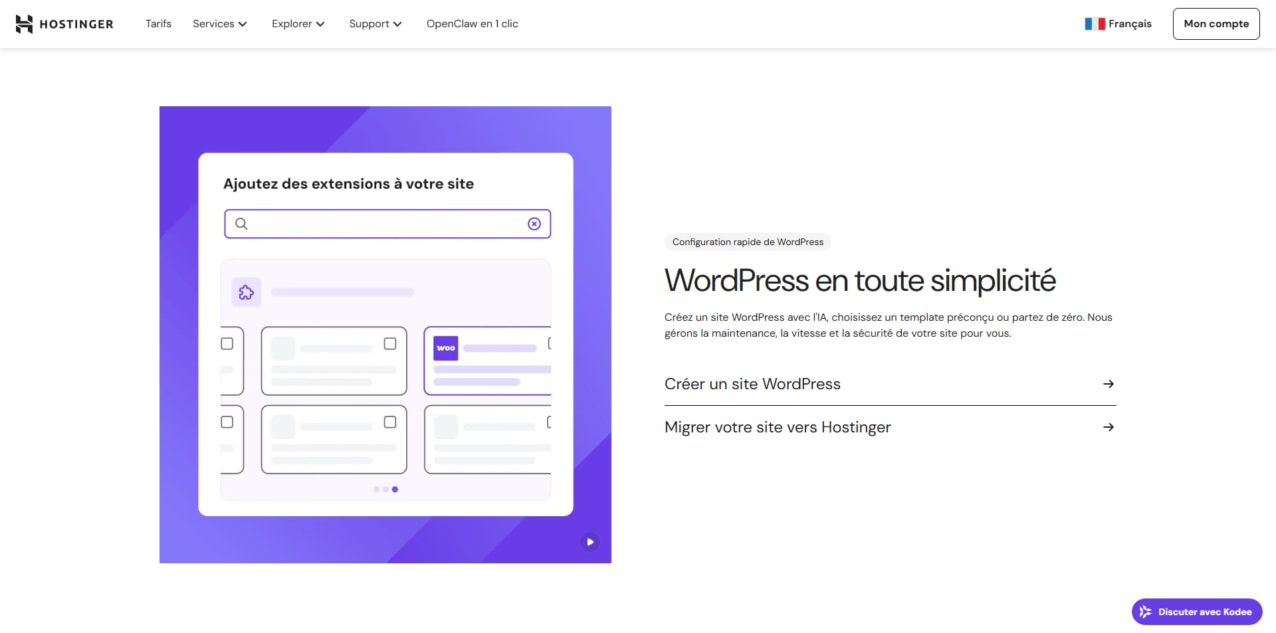Click the Woo plugin logo

446,348
